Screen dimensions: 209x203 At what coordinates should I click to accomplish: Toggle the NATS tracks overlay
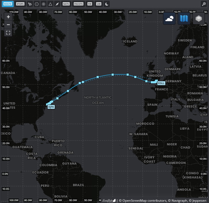[66, 4]
